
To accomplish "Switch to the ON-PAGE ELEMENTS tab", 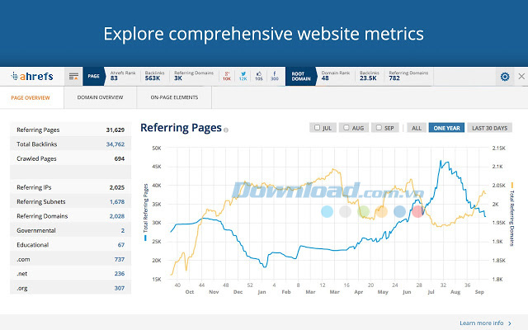I will 174,97.
